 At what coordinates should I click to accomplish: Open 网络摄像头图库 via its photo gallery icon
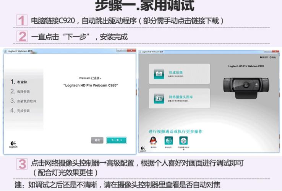pyautogui.click(x=159, y=99)
